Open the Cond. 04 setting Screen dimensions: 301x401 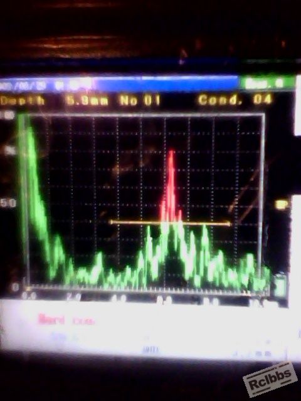[235, 99]
